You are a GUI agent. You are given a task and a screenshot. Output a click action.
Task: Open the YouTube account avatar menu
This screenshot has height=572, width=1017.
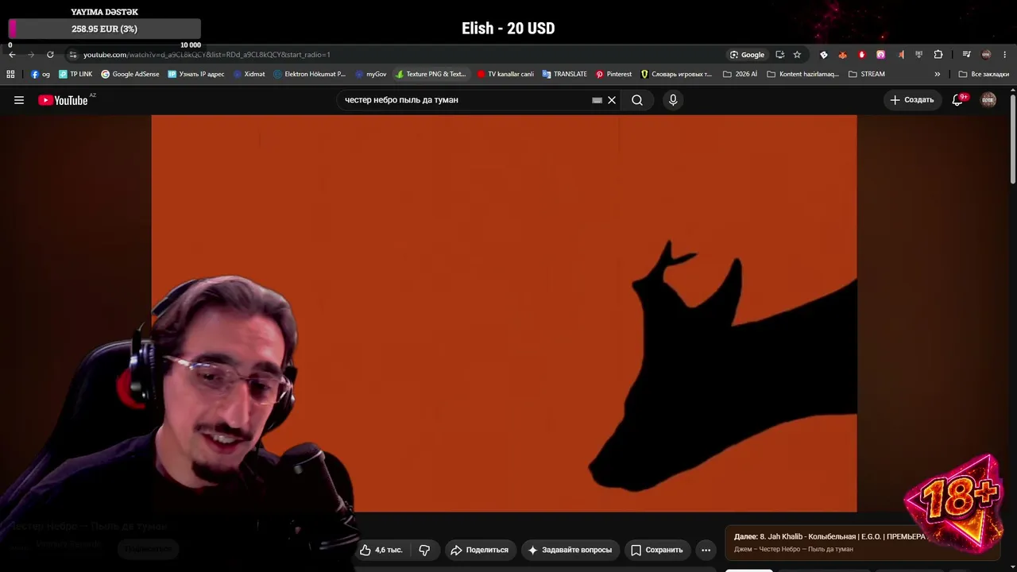(988, 100)
